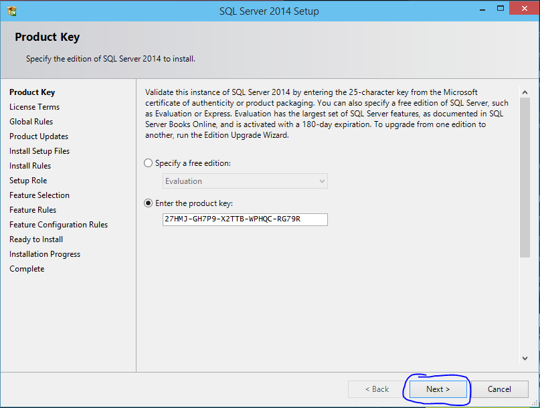This screenshot has width=540, height=408.
Task: Minimize the SQL Server 2014 Setup window
Action: (x=482, y=10)
